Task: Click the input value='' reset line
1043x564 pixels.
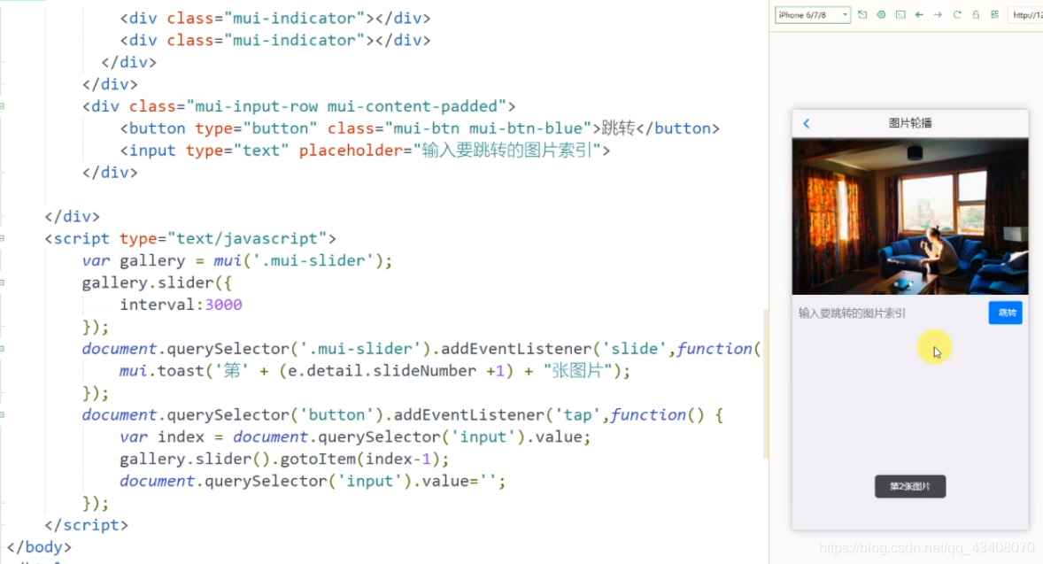Action: point(313,481)
